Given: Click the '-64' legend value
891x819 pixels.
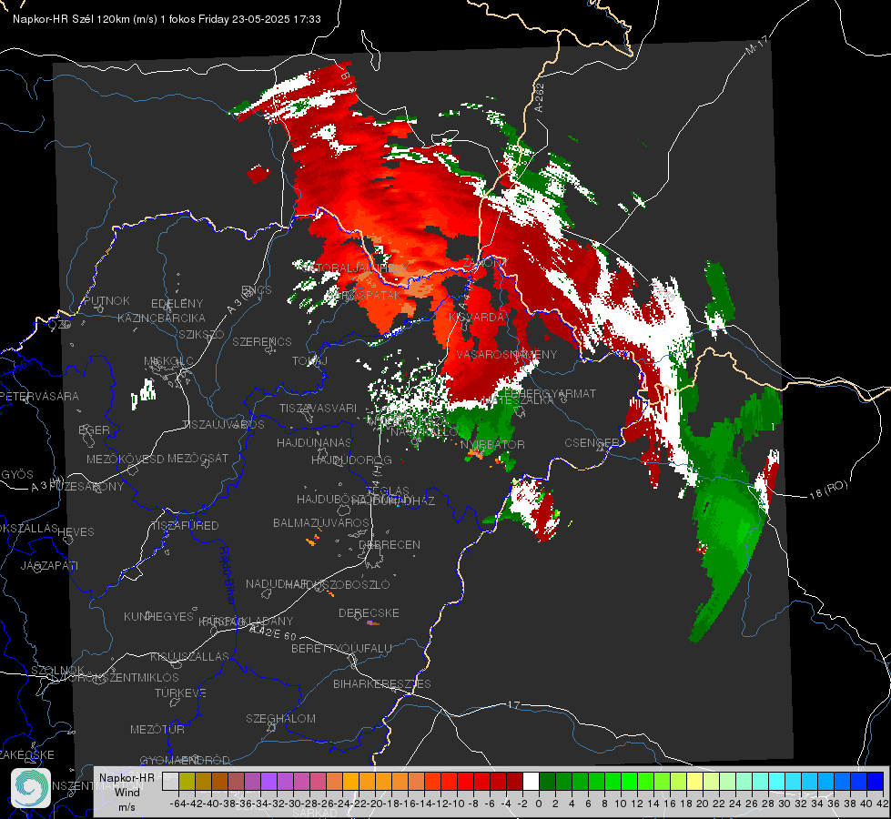Looking at the screenshot, I should [x=177, y=804].
